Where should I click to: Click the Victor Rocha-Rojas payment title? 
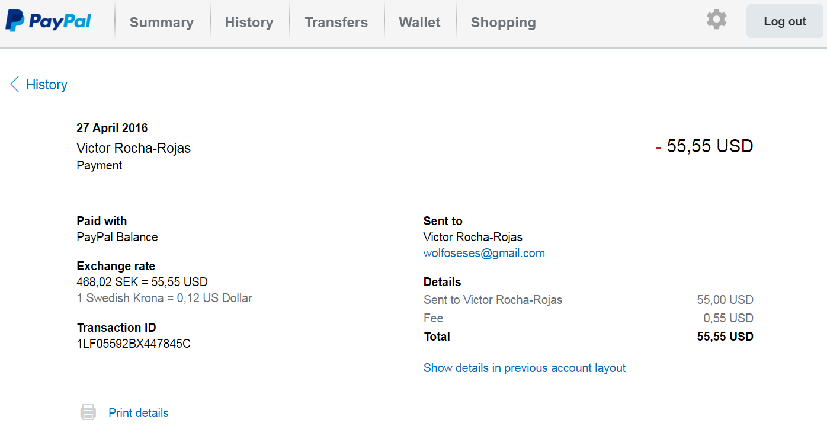pos(133,148)
